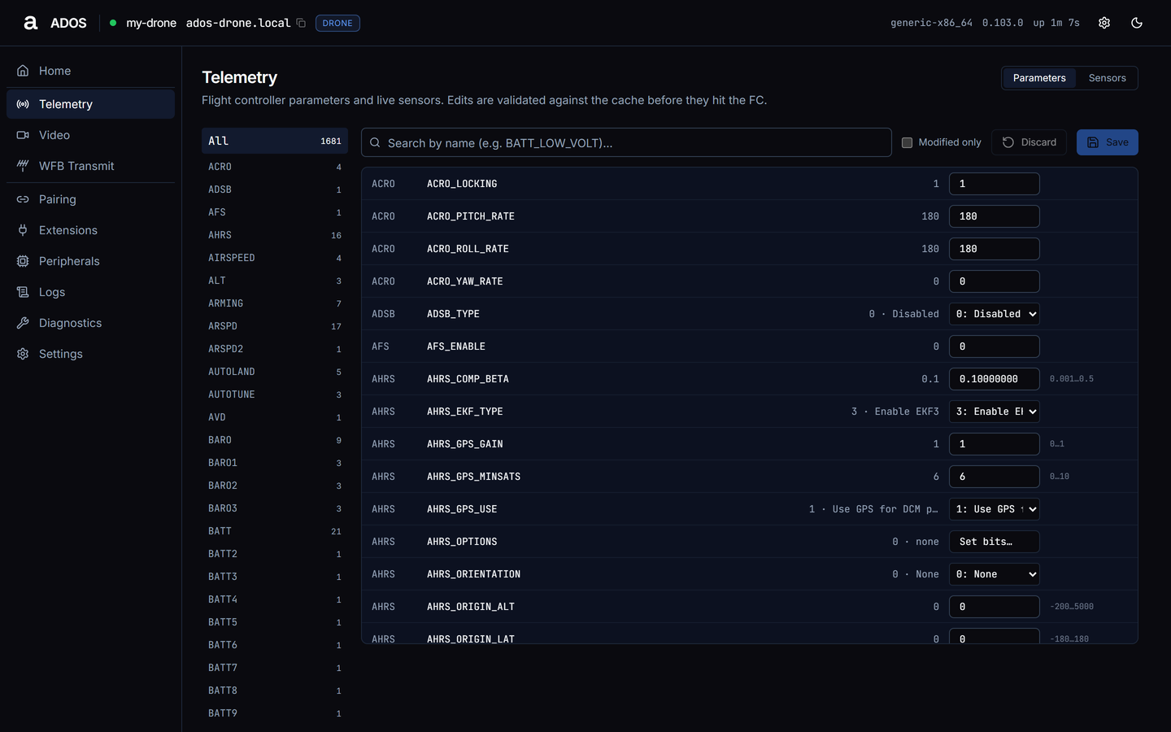The width and height of the screenshot is (1171, 732).
Task: Open the AHRS_ORIENTATION dropdown
Action: point(995,574)
